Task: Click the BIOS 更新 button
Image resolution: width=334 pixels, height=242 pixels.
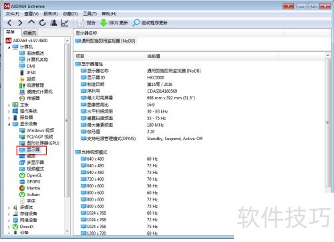Action: (114, 23)
